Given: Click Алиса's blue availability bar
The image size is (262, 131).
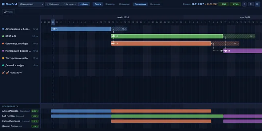Looking at the screenshot, I should coord(81,111).
